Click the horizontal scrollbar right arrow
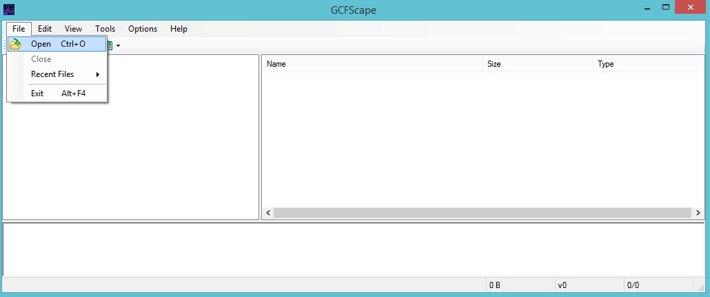The width and height of the screenshot is (710, 297). [x=698, y=213]
